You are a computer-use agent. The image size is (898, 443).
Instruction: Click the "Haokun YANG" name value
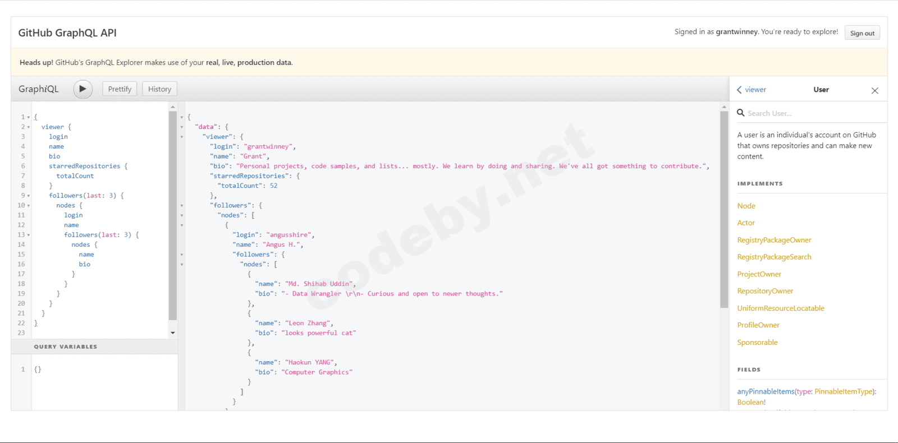[309, 362]
